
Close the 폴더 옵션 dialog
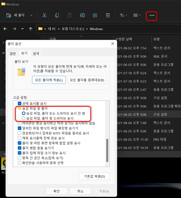pos(113,44)
